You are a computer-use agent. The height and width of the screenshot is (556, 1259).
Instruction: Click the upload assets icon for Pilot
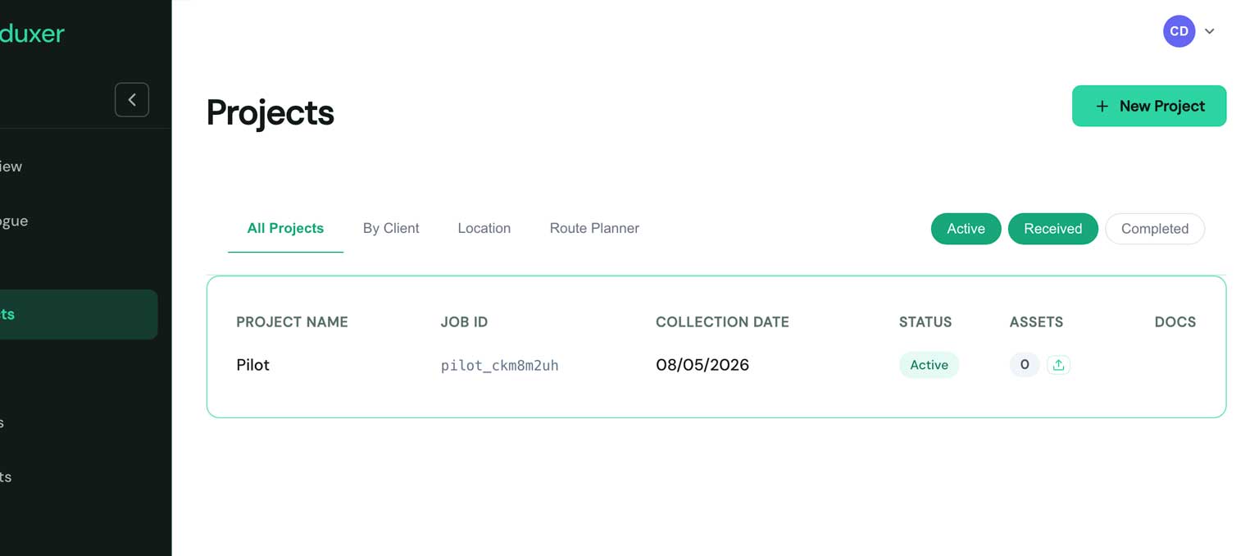click(1058, 365)
